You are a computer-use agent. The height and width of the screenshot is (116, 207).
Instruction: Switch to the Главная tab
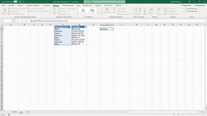coord(11,5)
